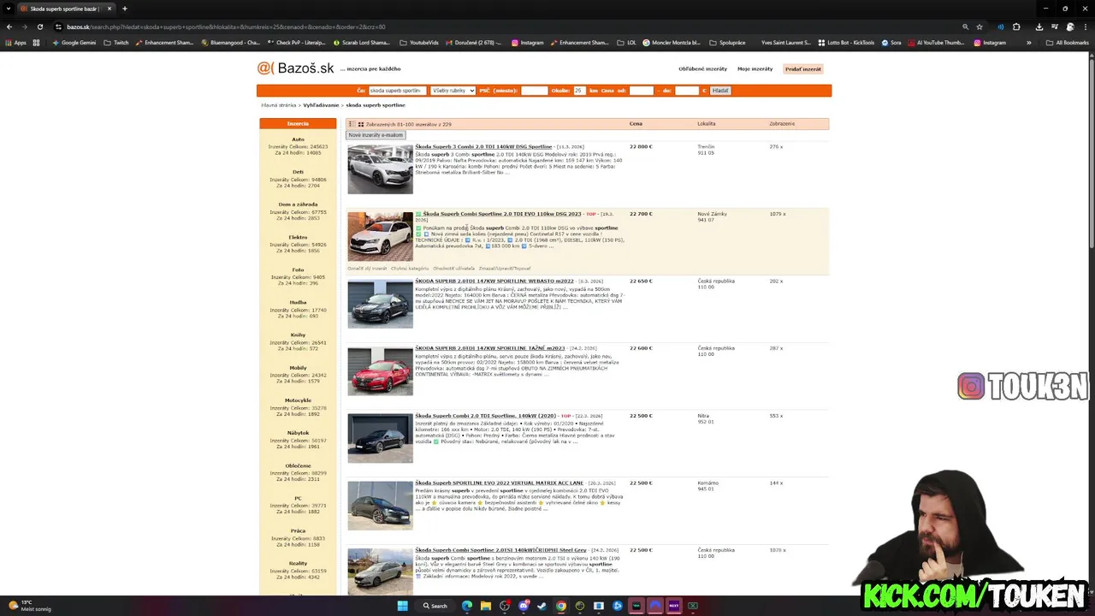Open the Všetky rubriky category dropdown
This screenshot has width=1095, height=616.
click(453, 91)
